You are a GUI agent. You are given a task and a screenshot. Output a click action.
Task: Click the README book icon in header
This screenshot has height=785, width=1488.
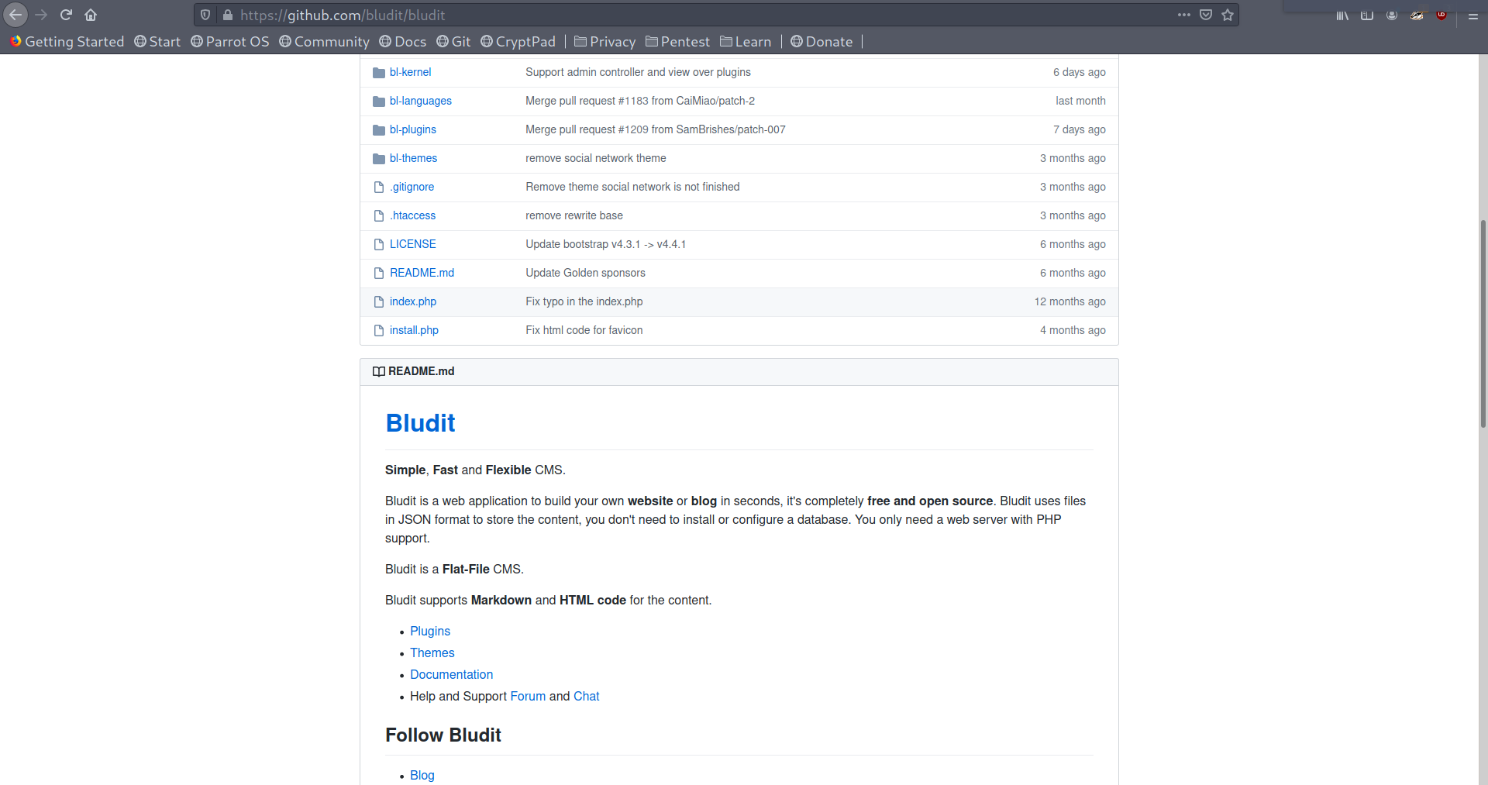point(379,371)
